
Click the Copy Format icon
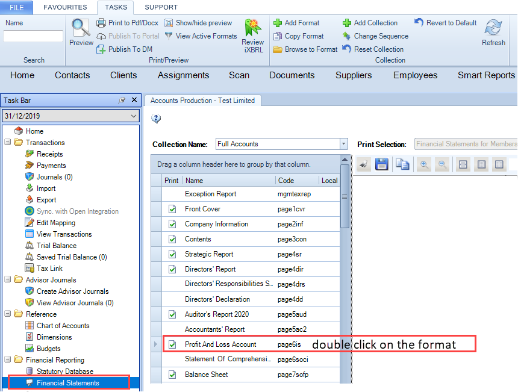click(278, 36)
